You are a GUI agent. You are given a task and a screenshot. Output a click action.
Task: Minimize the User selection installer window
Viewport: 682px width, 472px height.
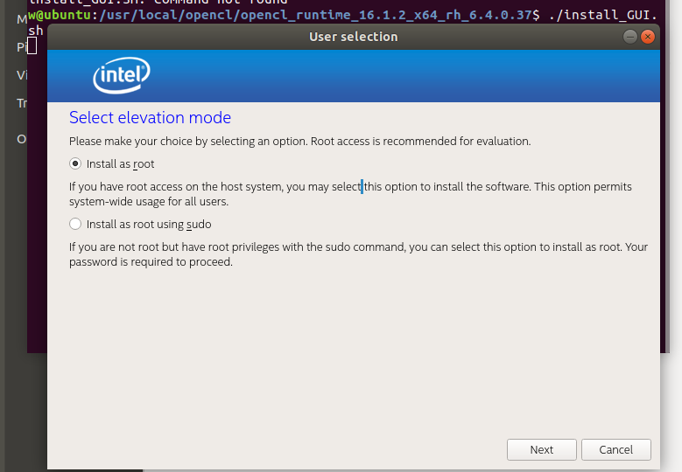click(x=630, y=37)
